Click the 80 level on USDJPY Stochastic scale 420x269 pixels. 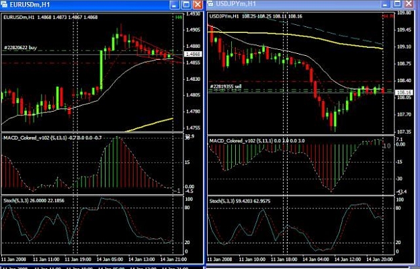398,208
